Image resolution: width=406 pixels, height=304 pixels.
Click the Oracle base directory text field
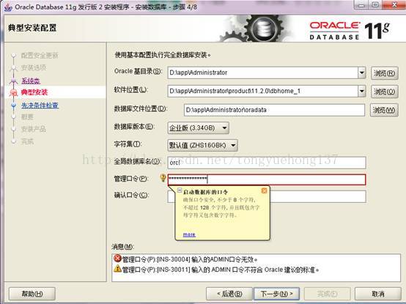(x=263, y=73)
